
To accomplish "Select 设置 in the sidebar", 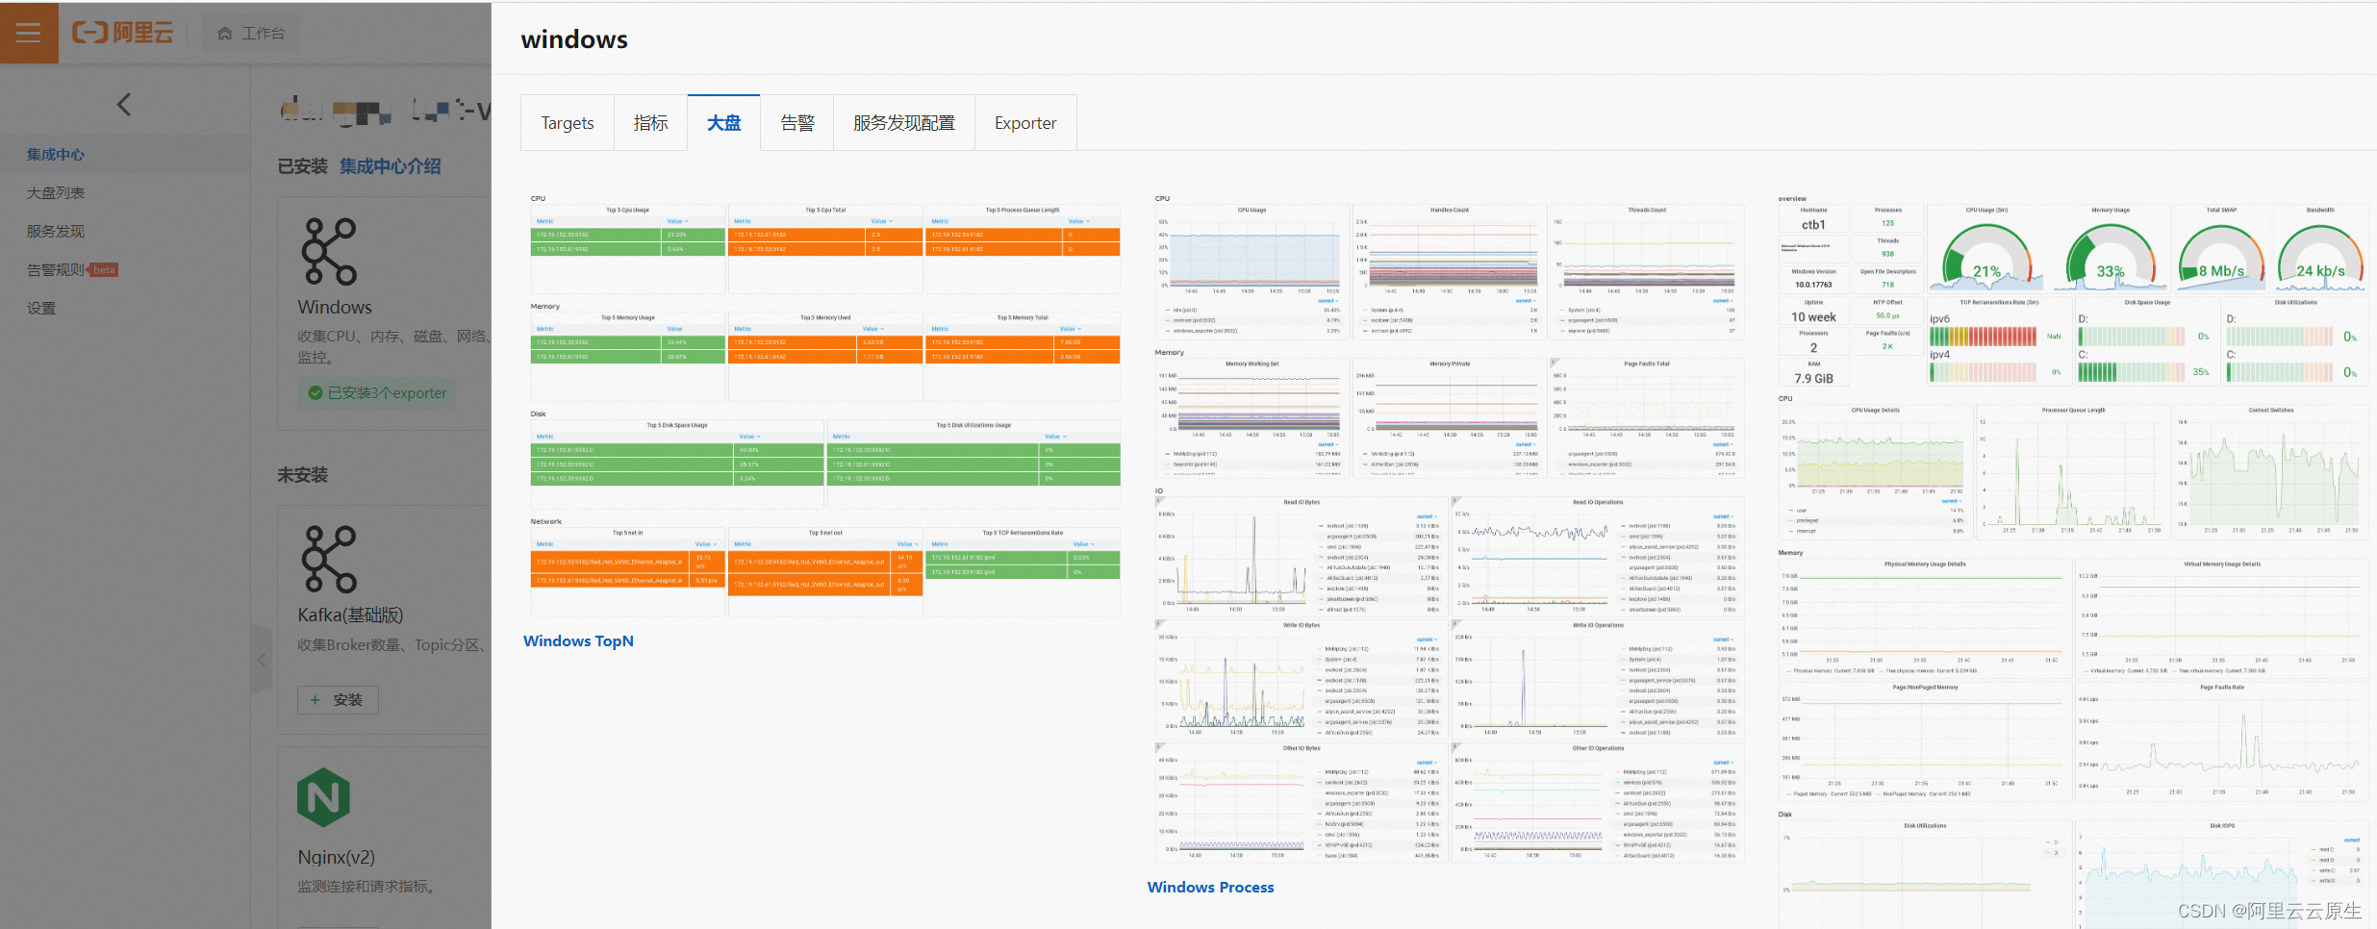I will pos(41,308).
